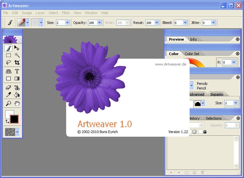
Task: Open the pencil brush category dropdown
Action: pyautogui.click(x=28, y=23)
